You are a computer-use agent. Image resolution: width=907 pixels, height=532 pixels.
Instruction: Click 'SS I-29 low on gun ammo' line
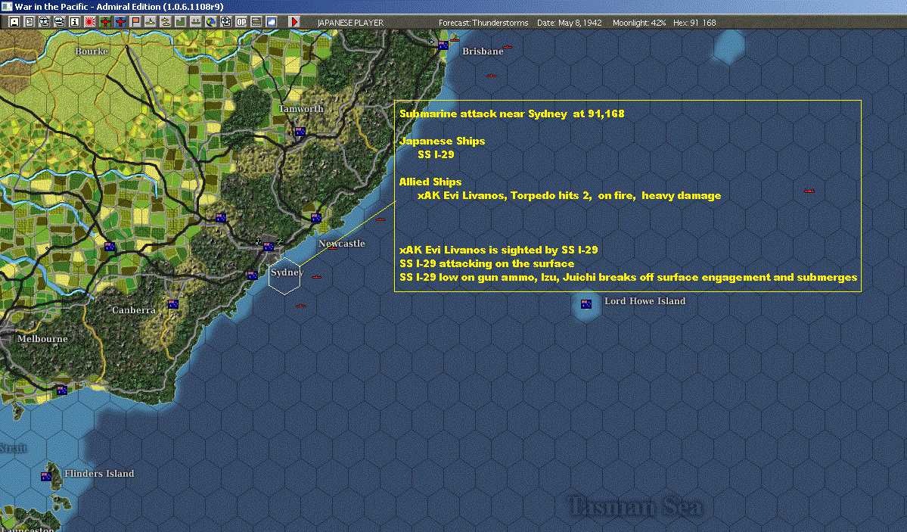point(628,277)
